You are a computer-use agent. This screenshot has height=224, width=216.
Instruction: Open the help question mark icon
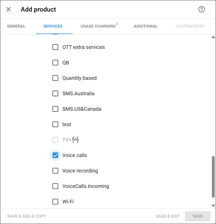tap(201, 10)
